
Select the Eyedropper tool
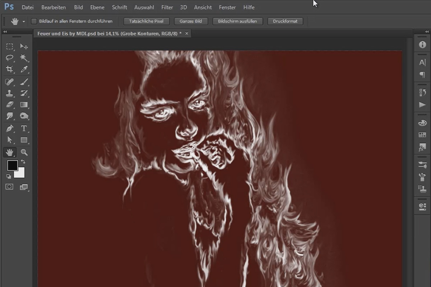(24, 69)
